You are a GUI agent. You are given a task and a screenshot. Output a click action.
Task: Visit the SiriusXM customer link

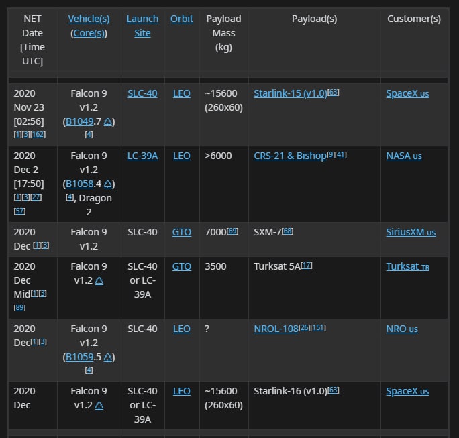(411, 232)
